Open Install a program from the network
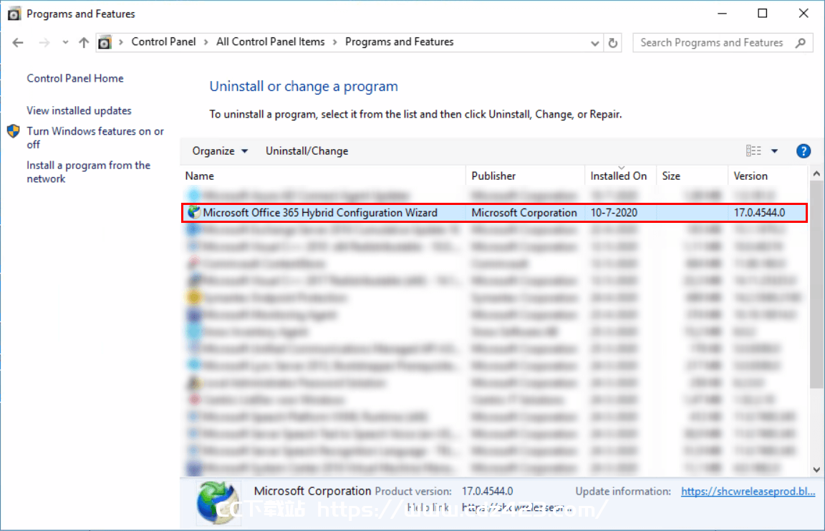The height and width of the screenshot is (531, 825). 88,171
